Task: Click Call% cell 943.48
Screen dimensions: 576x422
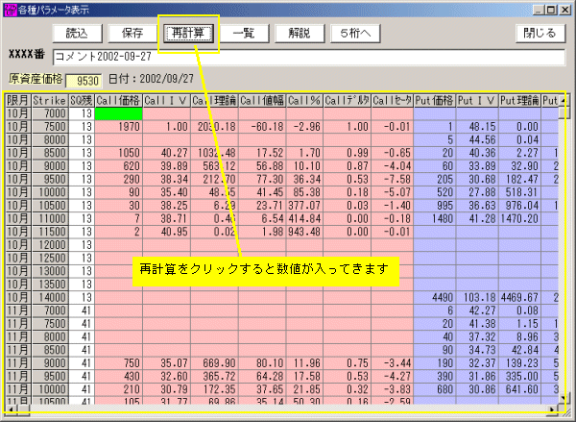Action: pos(304,233)
